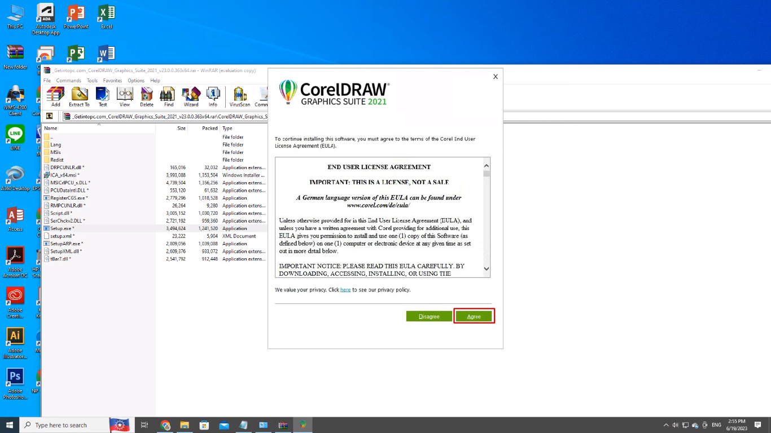Select the A360 Desktop shortcut icon
The height and width of the screenshot is (433, 771).
[x=15, y=179]
